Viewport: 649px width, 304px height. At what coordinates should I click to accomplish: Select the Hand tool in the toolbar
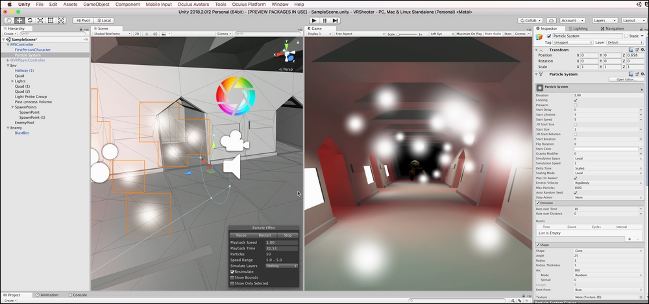[x=9, y=20]
